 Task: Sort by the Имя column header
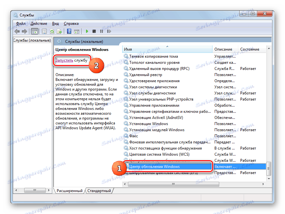167,49
